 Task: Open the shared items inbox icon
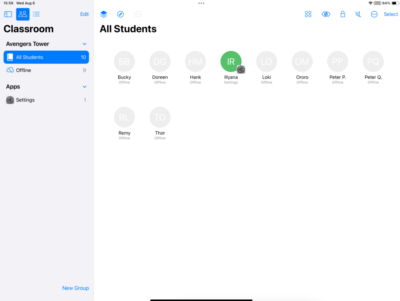point(138,14)
